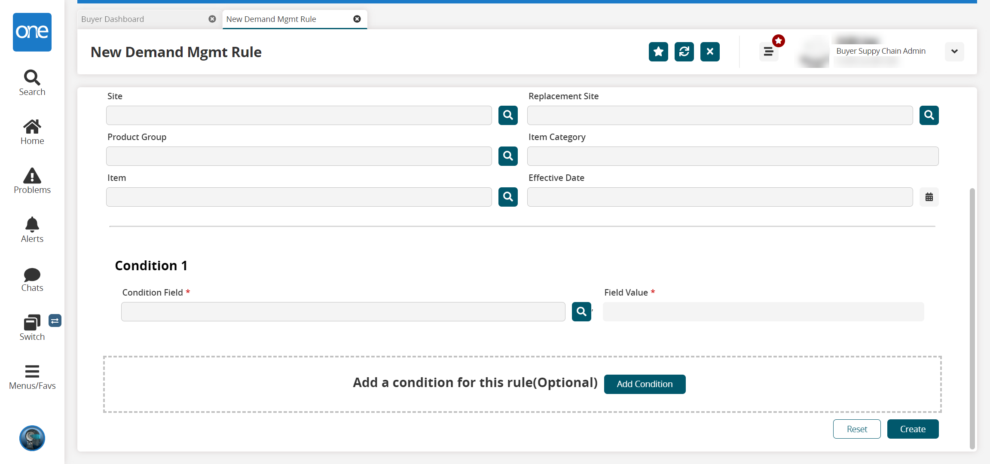Open Condition Field lookup search button
This screenshot has width=990, height=464.
581,311
